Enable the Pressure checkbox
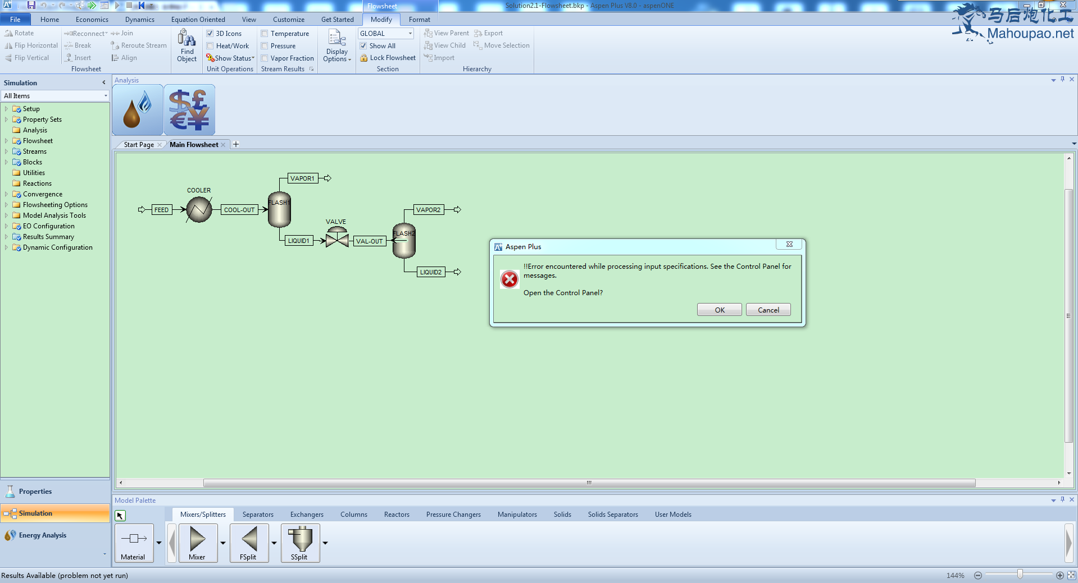 (x=265, y=46)
